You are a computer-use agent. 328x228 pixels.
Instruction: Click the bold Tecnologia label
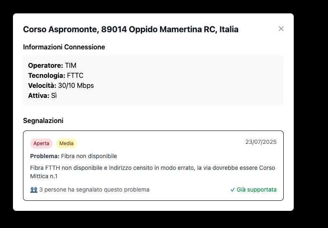pyautogui.click(x=46, y=75)
